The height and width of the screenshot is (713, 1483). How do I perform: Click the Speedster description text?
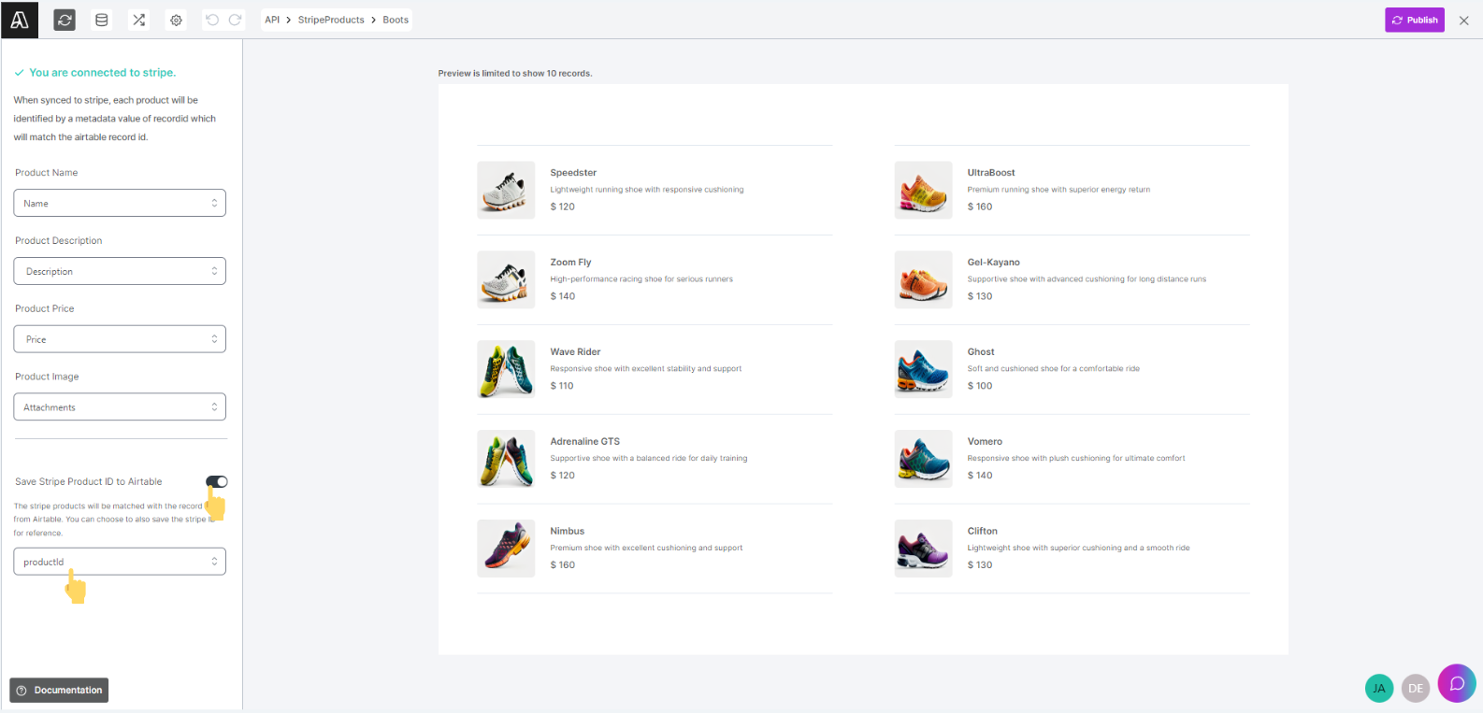(647, 190)
